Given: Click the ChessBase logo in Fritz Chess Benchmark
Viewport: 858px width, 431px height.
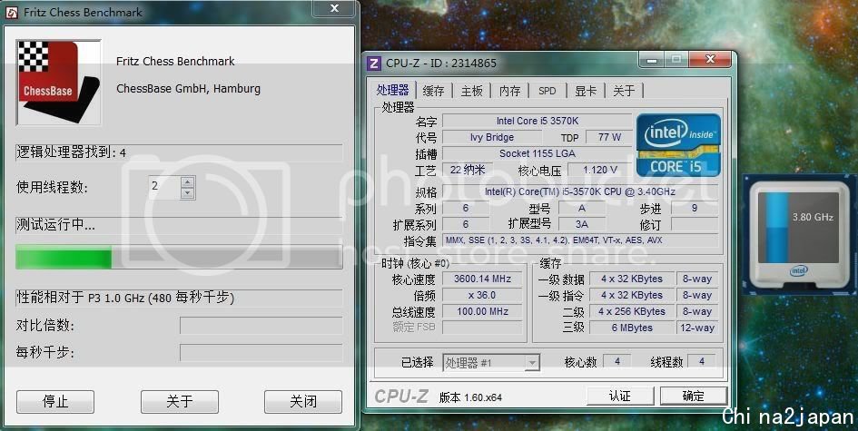Looking at the screenshot, I should point(59,83).
